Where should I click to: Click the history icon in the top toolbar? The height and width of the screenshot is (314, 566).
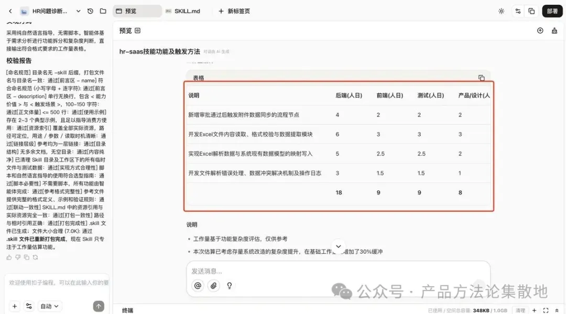(89, 10)
